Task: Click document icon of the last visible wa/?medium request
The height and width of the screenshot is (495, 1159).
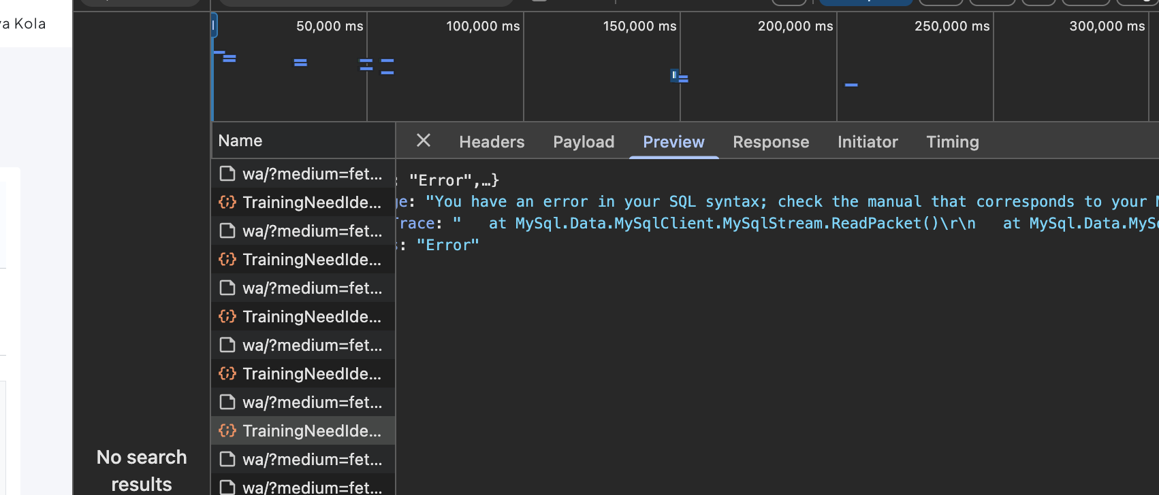Action: coord(227,487)
